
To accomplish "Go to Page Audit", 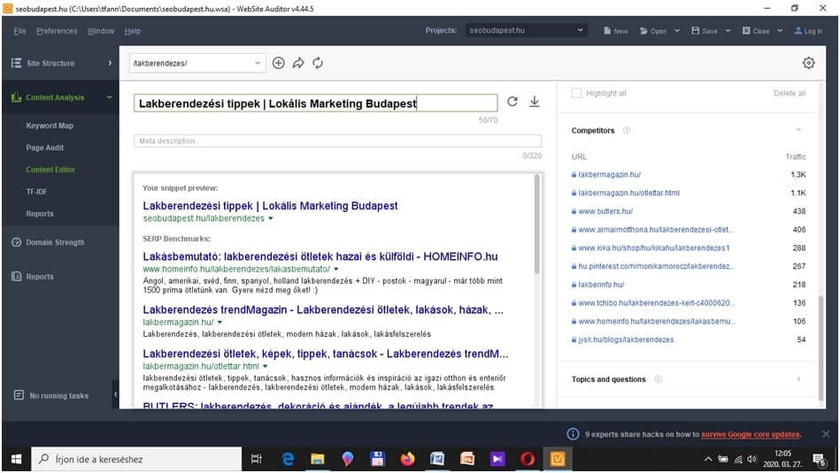I will 45,148.
